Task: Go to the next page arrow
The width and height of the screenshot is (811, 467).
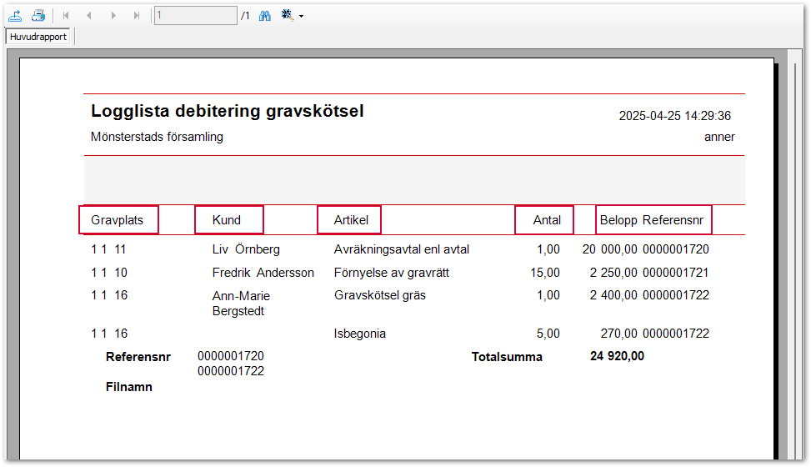Action: click(113, 16)
